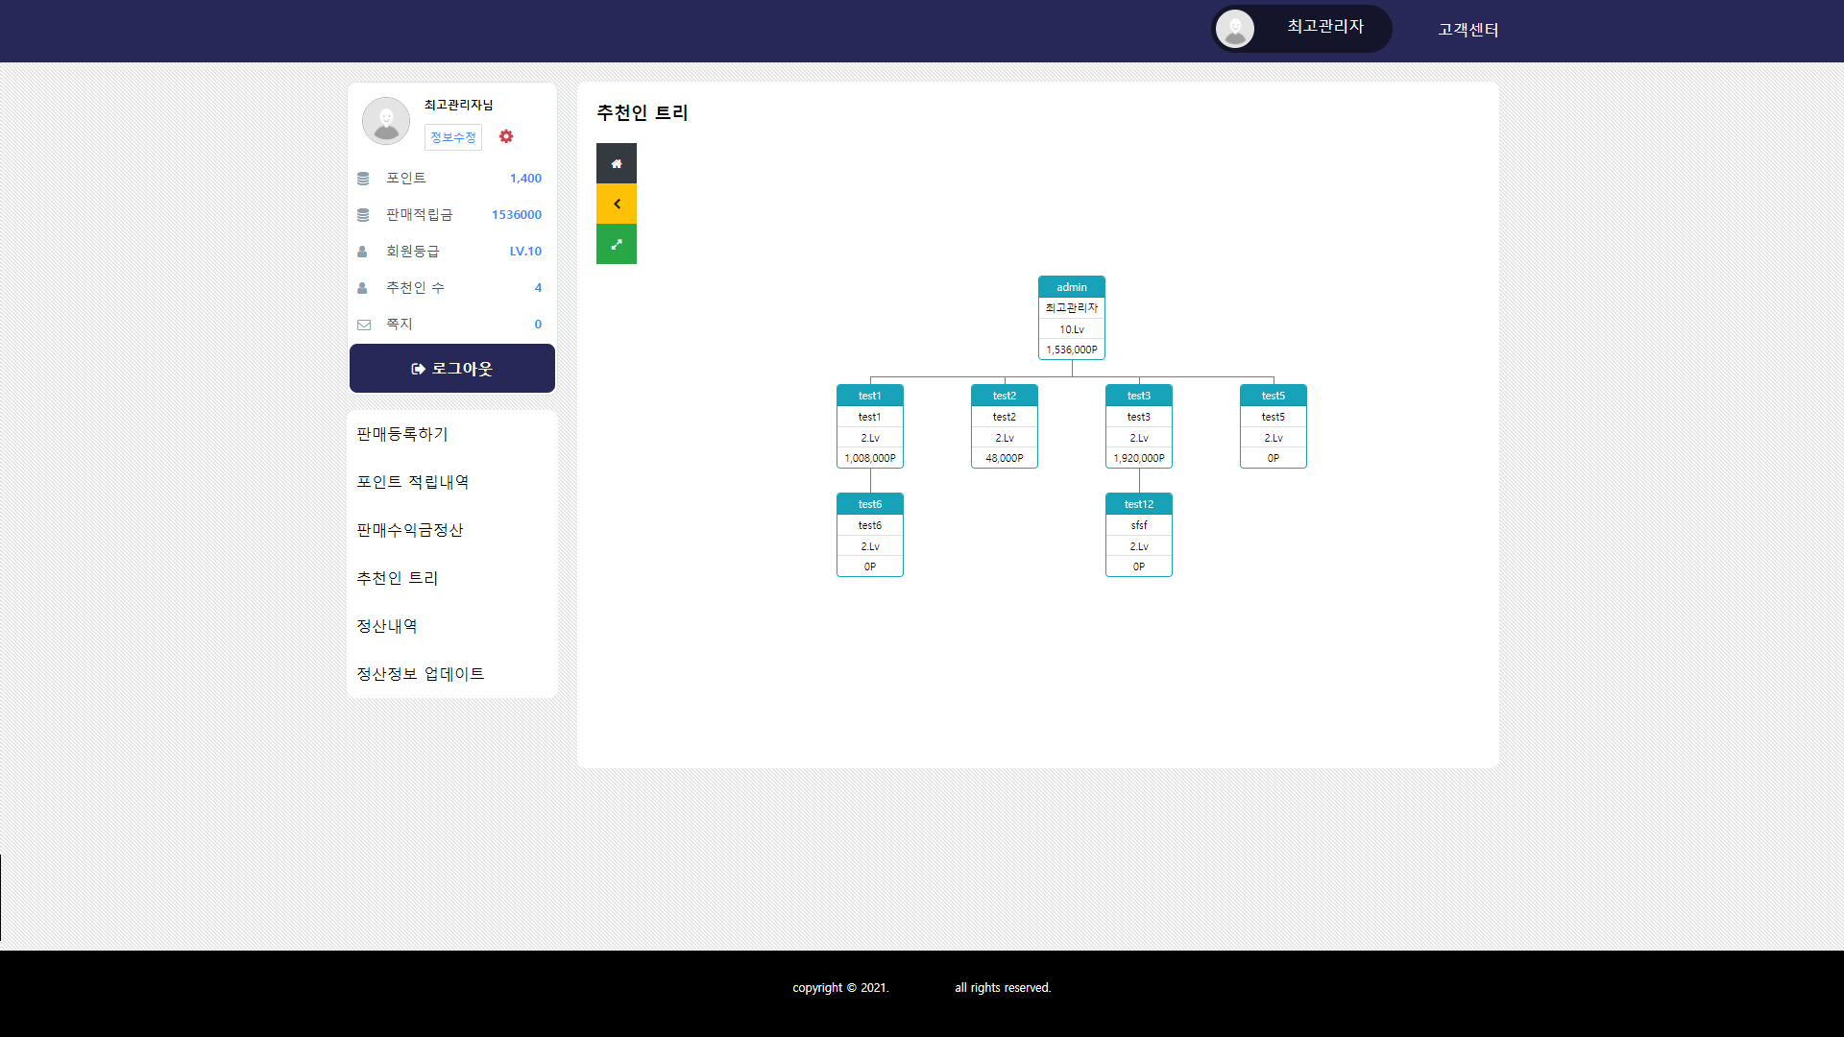Open 판매등록하기 menu item
1844x1037 pixels.
(402, 434)
